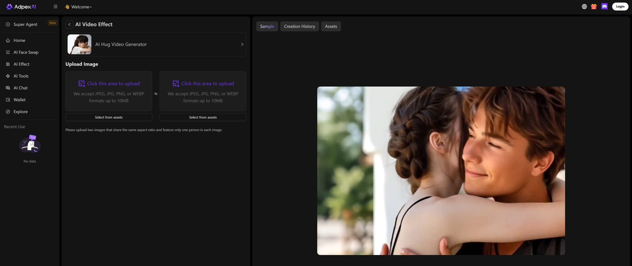
Task: Click the Home house icon
Action: tap(8, 40)
